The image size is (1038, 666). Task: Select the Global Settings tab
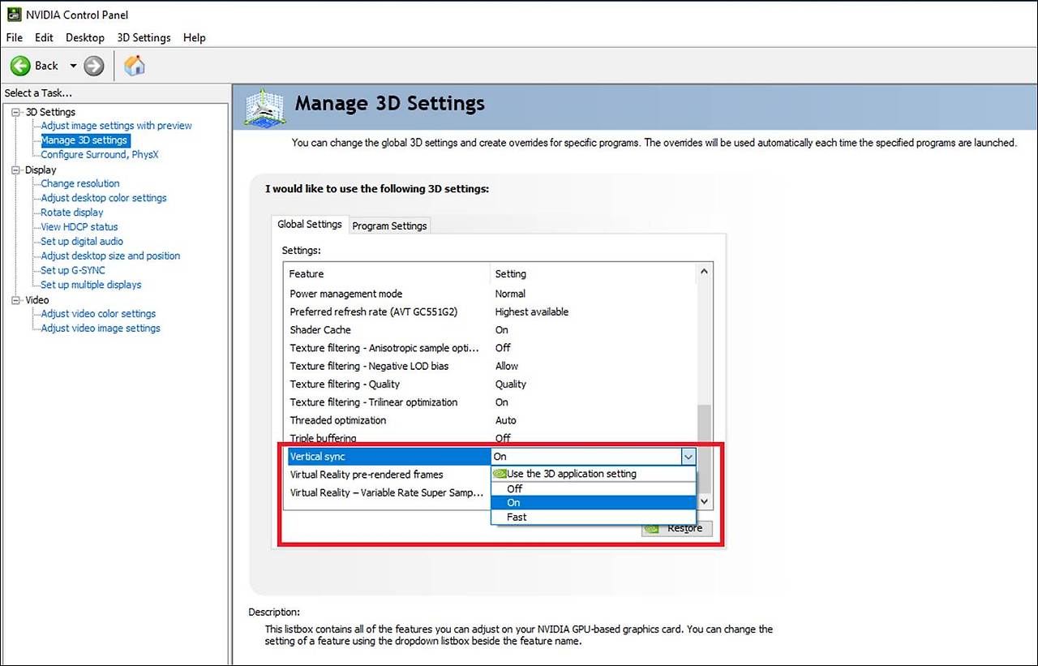pos(310,224)
